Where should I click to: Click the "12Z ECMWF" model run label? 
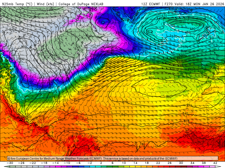click(x=150, y=4)
